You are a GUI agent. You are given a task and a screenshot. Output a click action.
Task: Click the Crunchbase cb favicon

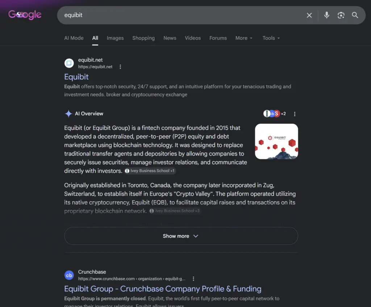tap(69, 275)
